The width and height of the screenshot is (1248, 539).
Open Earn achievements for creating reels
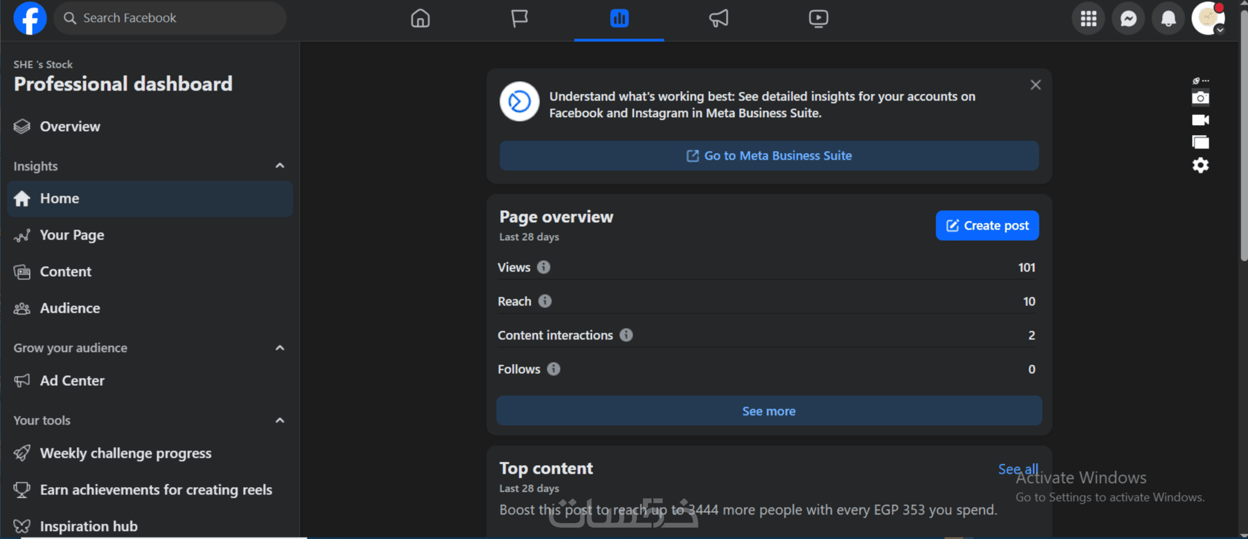click(150, 490)
